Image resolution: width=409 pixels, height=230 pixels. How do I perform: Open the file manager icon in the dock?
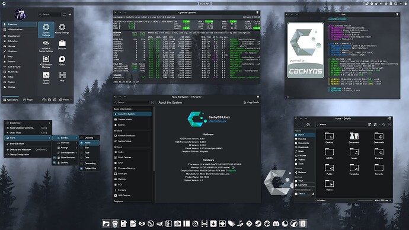coord(106,223)
